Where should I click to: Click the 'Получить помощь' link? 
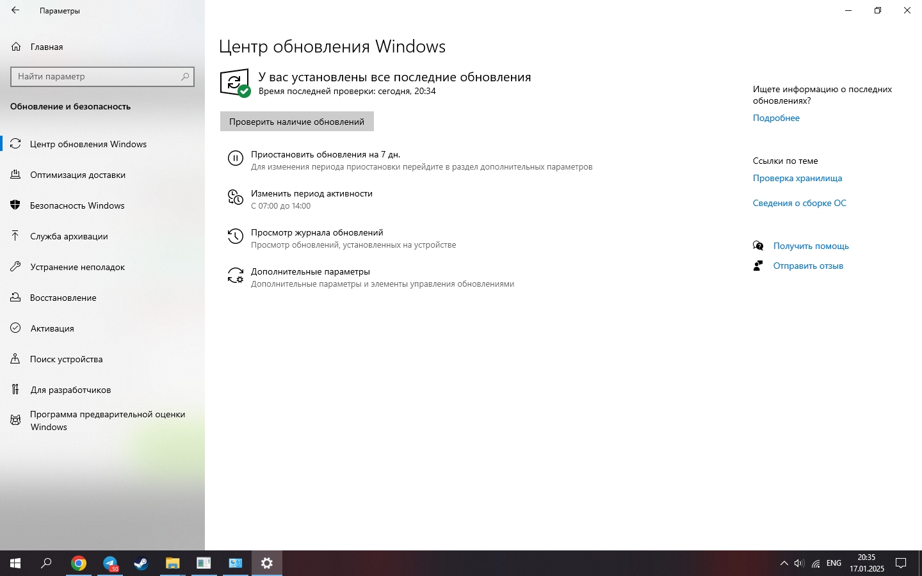click(x=811, y=246)
